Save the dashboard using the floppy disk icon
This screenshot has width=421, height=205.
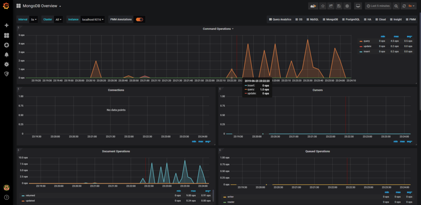point(339,6)
